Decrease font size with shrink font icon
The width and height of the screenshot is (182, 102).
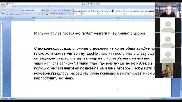(45, 10)
